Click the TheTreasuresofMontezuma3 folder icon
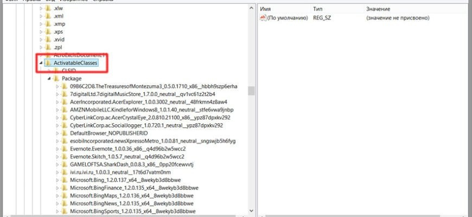 pos(65,86)
